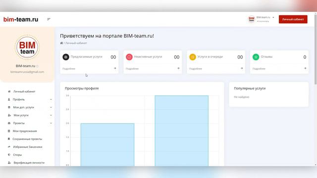The image size is (317, 178).
Task: Click the briefcase icon beside Проекты
Action: click(9, 123)
